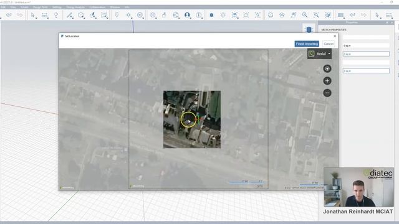Image resolution: width=399 pixels, height=224 pixels.
Task: Zoom out the map with minus button
Action: point(327,93)
